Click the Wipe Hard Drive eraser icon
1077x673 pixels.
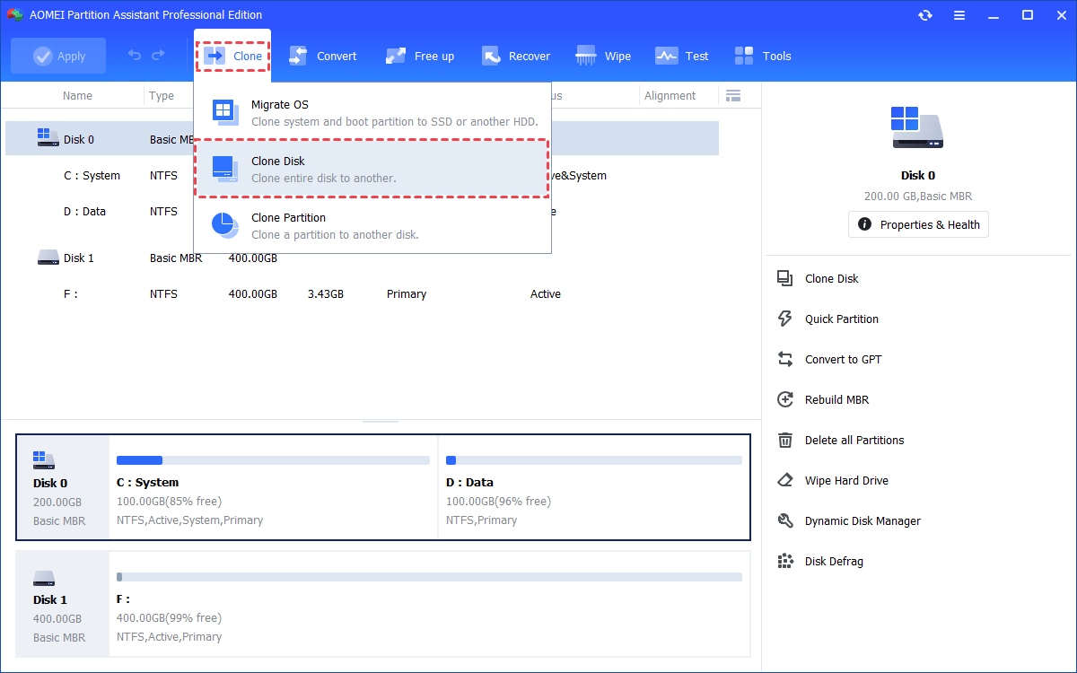point(785,481)
